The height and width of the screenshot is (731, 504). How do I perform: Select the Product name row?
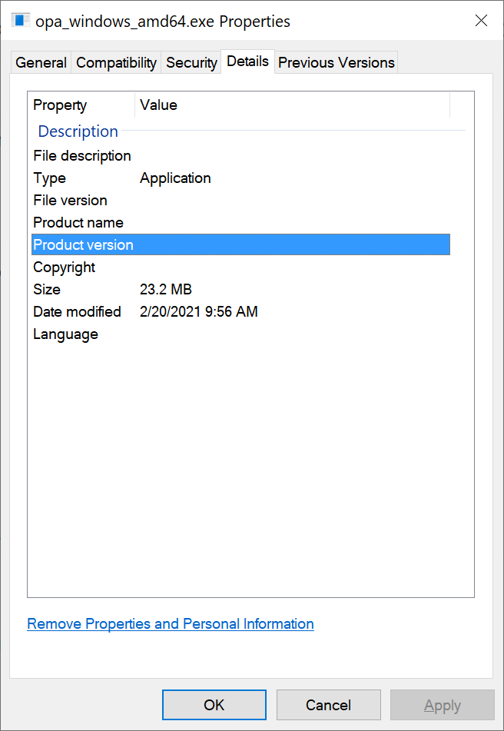pos(240,222)
